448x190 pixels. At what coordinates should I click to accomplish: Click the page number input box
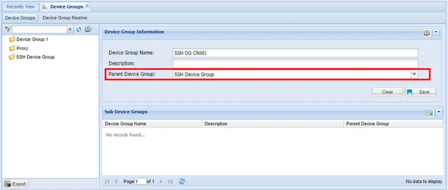pos(140,182)
